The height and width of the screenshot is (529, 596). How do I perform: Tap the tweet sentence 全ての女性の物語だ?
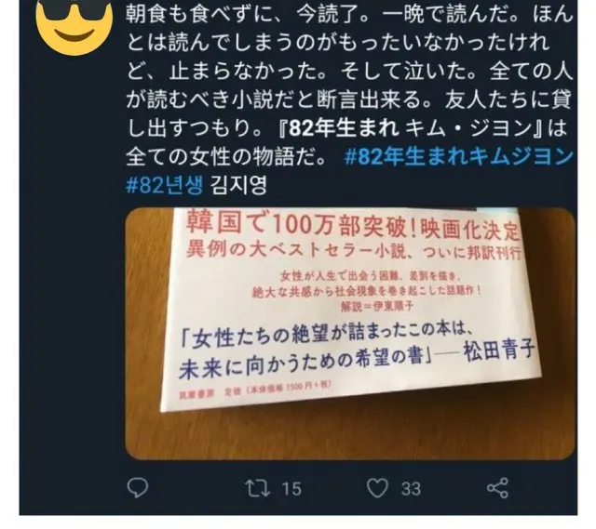click(225, 157)
